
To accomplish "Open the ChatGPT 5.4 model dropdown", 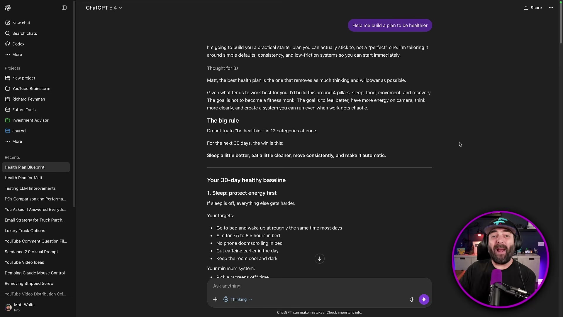I will (104, 8).
